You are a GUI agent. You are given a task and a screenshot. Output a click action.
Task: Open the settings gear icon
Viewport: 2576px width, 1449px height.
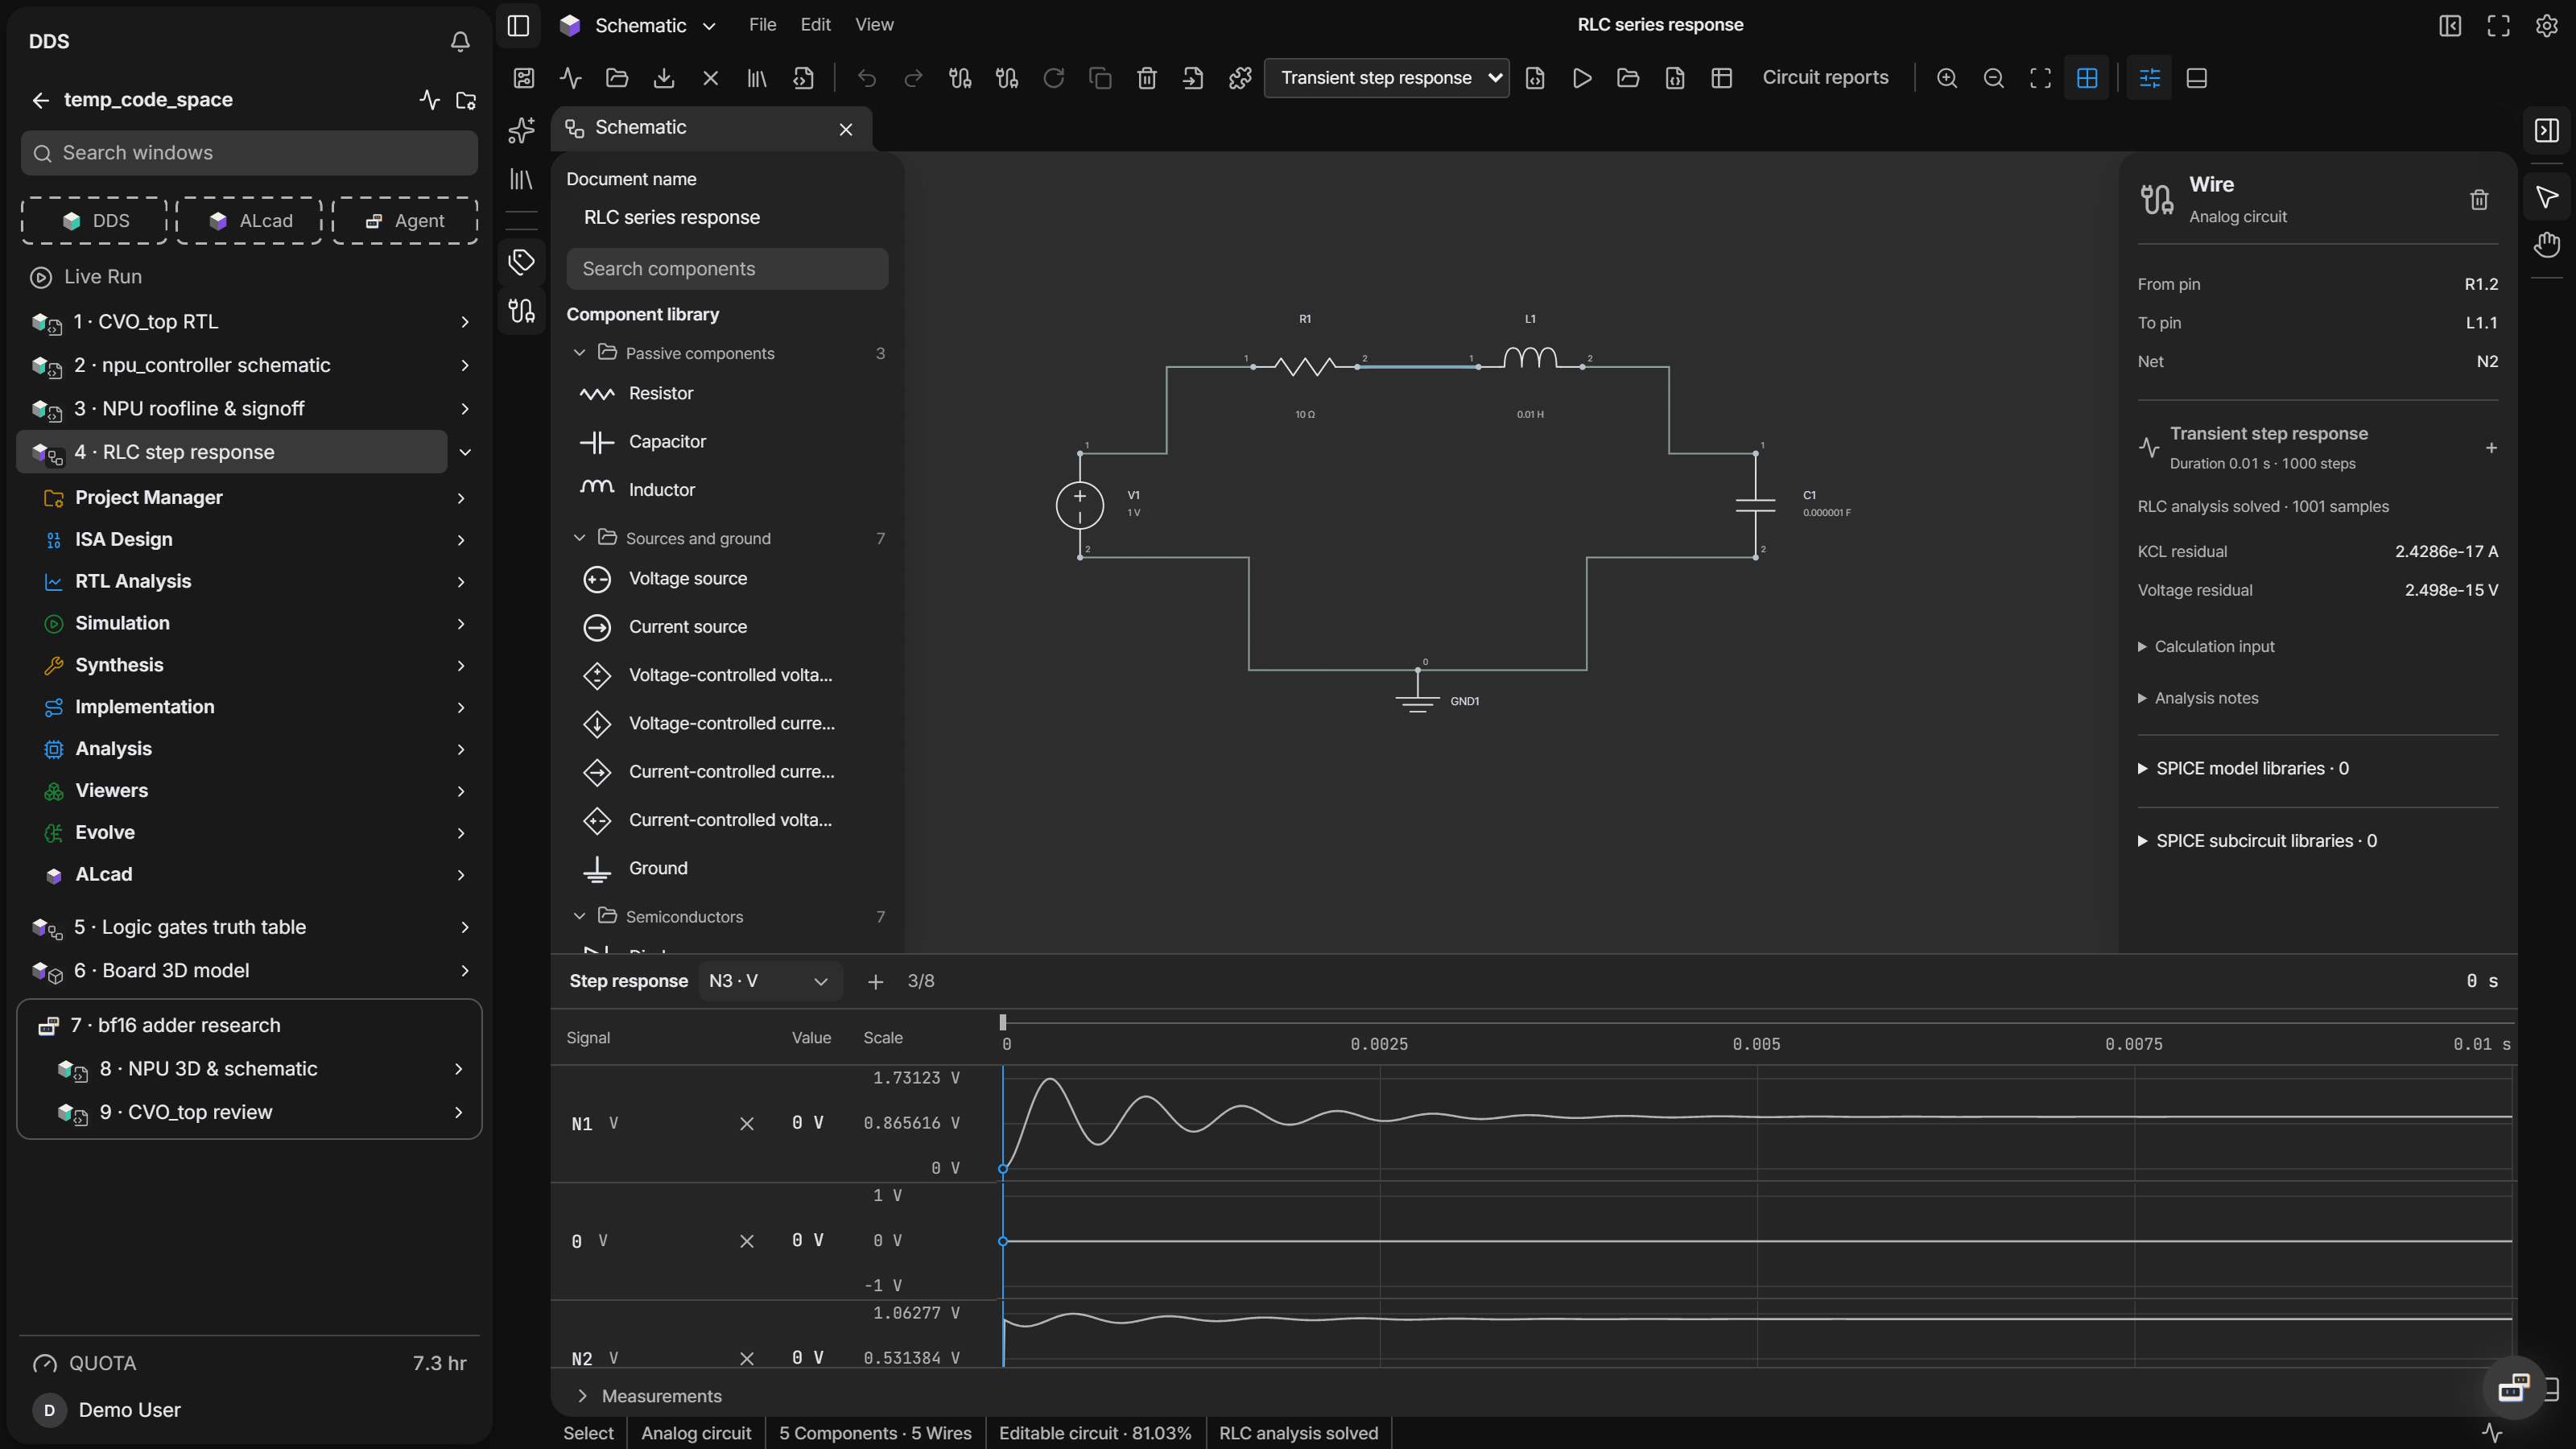pos(2546,25)
